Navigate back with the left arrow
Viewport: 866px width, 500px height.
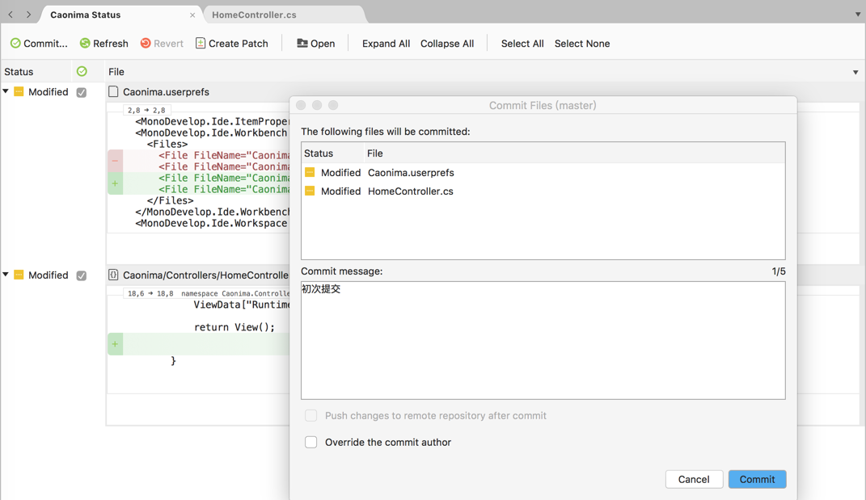coord(11,15)
